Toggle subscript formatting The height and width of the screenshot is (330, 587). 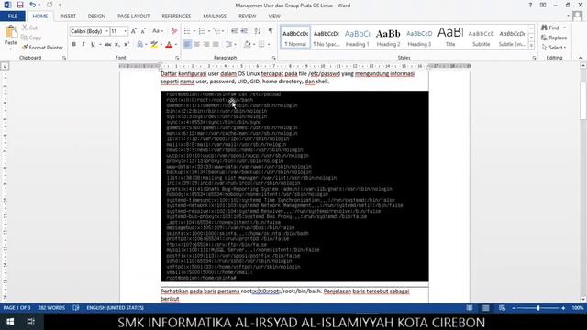point(117,45)
